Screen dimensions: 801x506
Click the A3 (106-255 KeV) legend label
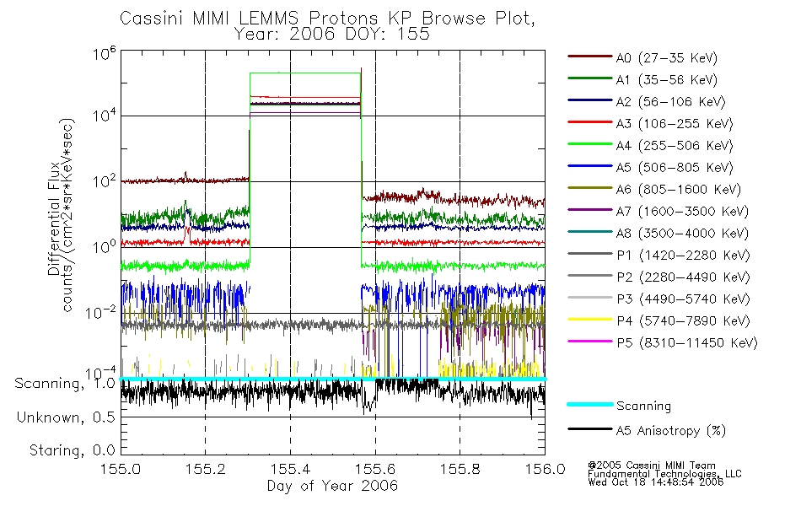(x=675, y=124)
